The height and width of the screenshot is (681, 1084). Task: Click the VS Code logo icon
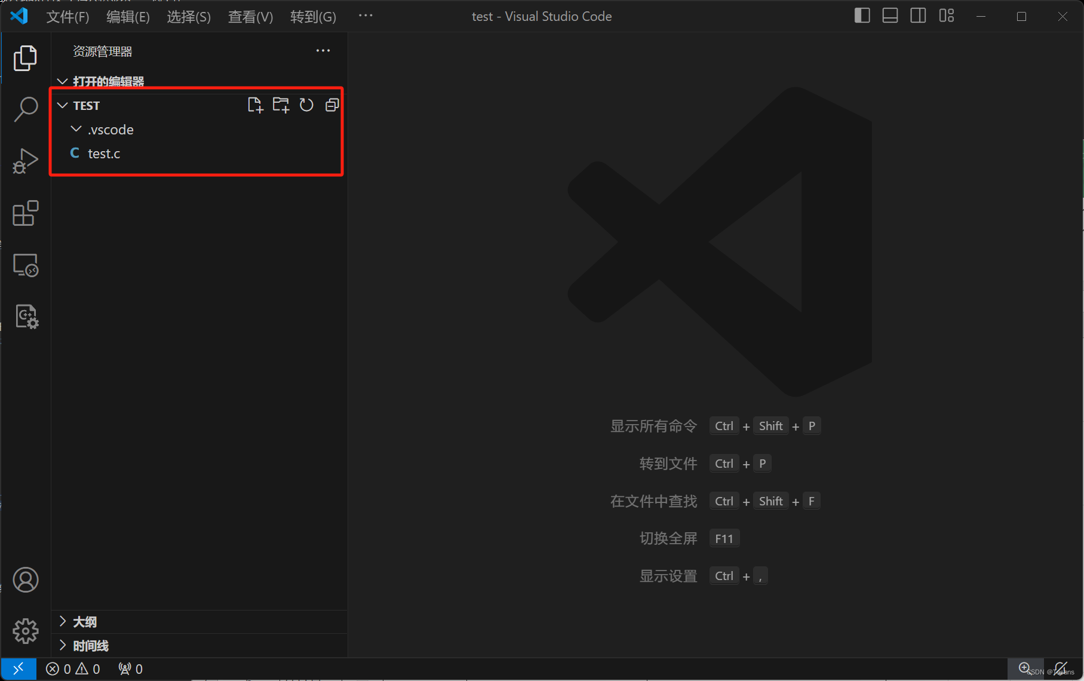pos(19,16)
